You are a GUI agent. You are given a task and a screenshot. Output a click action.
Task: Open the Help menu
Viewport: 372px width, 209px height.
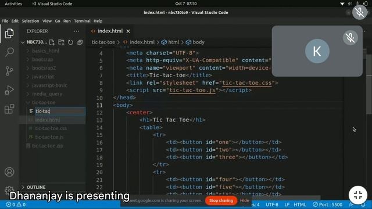click(98, 21)
